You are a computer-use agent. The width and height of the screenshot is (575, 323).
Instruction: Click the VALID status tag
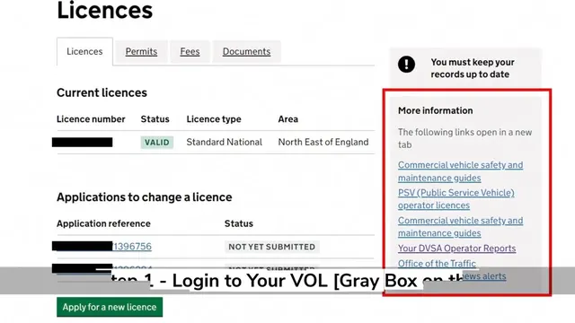point(157,142)
